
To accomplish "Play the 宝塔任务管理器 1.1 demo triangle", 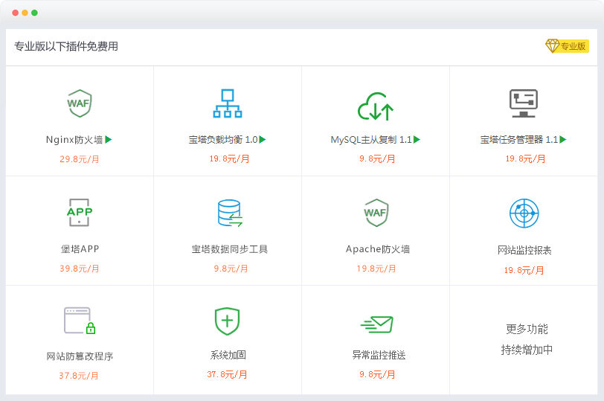I will point(563,139).
